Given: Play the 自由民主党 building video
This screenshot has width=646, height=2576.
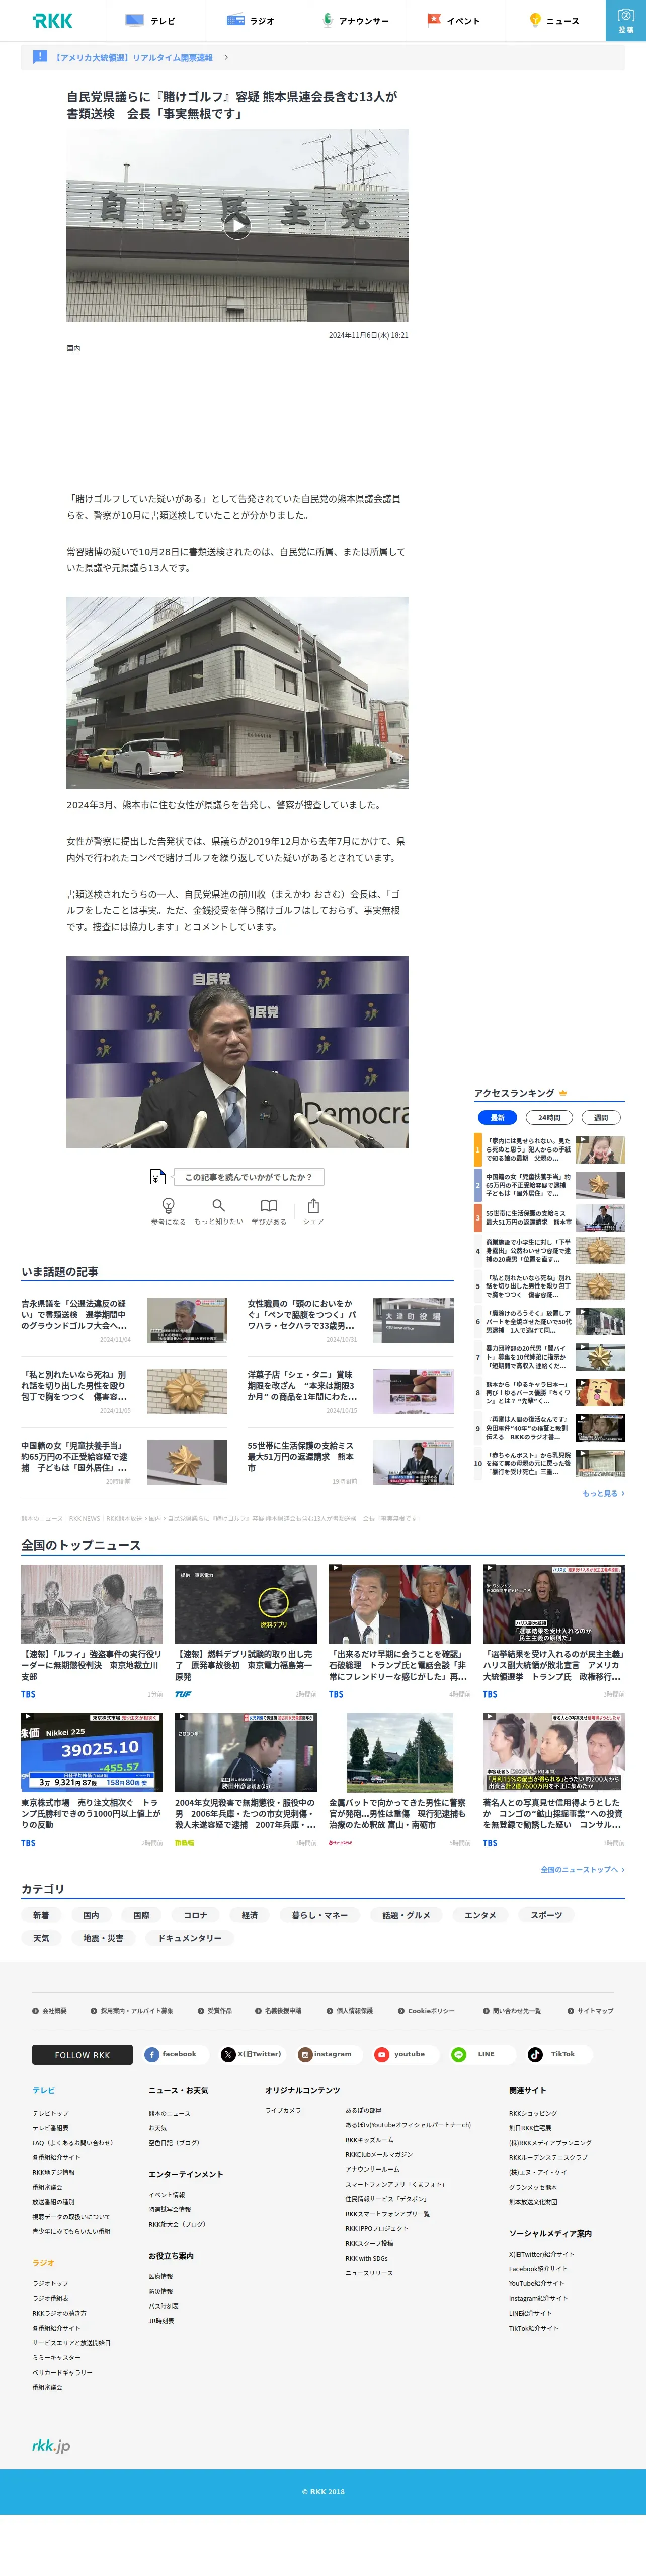Looking at the screenshot, I should 236,226.
